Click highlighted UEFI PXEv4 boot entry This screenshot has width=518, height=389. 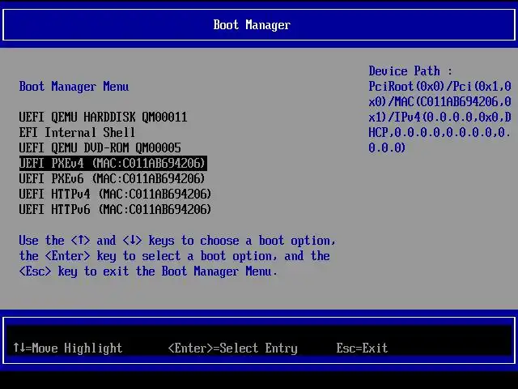point(113,164)
